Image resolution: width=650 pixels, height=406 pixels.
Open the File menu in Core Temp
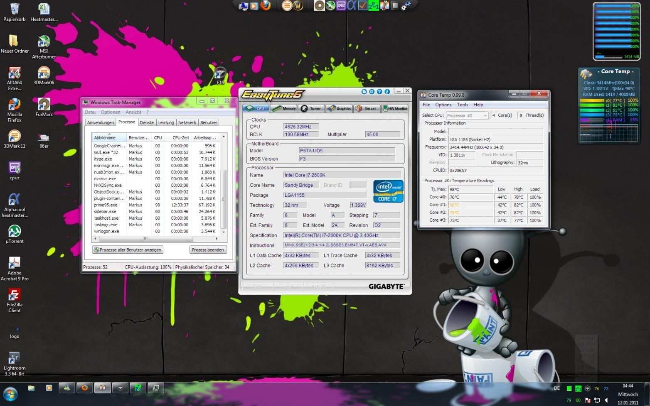[x=426, y=105]
